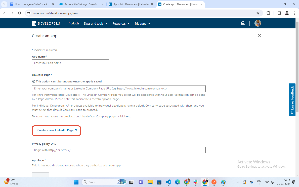Switch to Remote Site Settings Salesforce tab

82,4
